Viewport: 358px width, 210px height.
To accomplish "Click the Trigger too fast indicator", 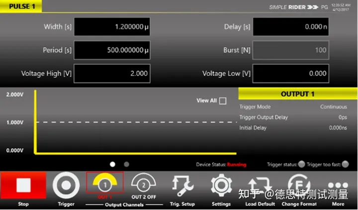I will point(345,164).
